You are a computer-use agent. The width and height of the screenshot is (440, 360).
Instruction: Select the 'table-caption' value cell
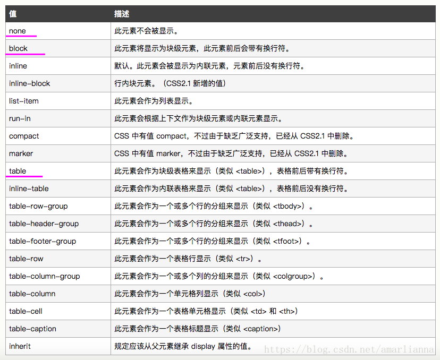point(58,329)
